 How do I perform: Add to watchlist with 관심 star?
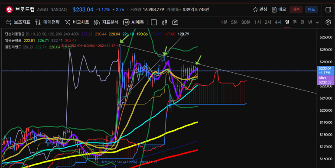[260, 10]
